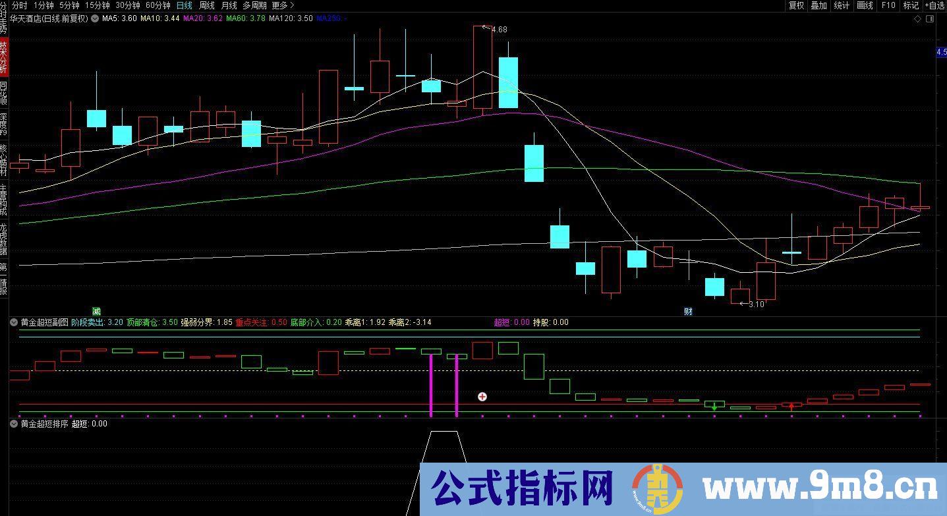Click the 阶段卖出: 3.20 value
This screenshot has height=516, width=947.
click(x=98, y=322)
